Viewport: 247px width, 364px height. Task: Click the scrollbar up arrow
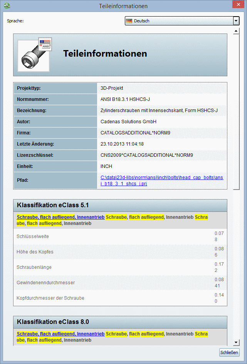(x=236, y=31)
